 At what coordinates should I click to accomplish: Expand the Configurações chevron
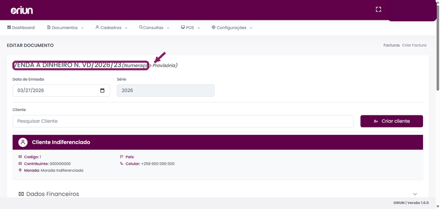pyautogui.click(x=251, y=28)
